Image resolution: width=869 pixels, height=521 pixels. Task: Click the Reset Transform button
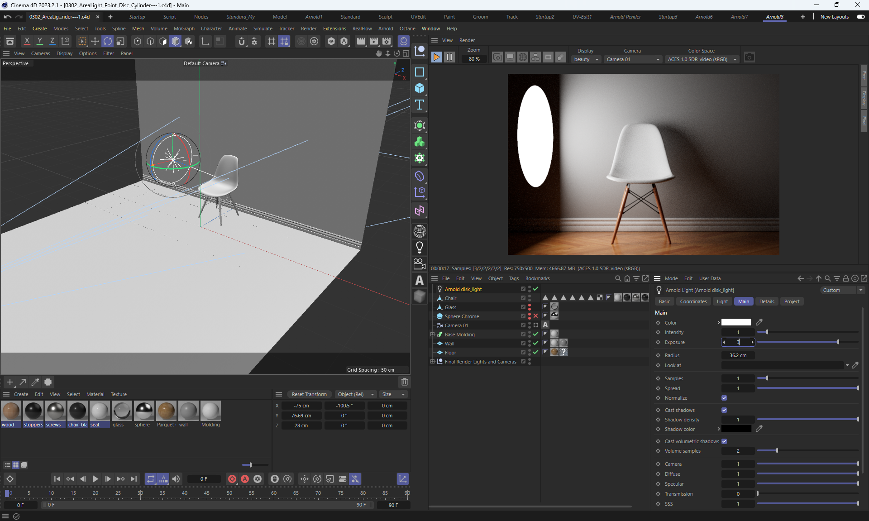click(x=309, y=394)
